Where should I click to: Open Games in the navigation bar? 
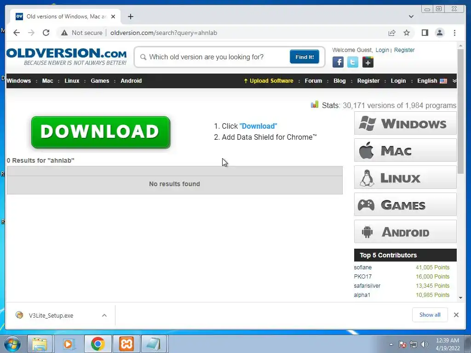tap(100, 81)
